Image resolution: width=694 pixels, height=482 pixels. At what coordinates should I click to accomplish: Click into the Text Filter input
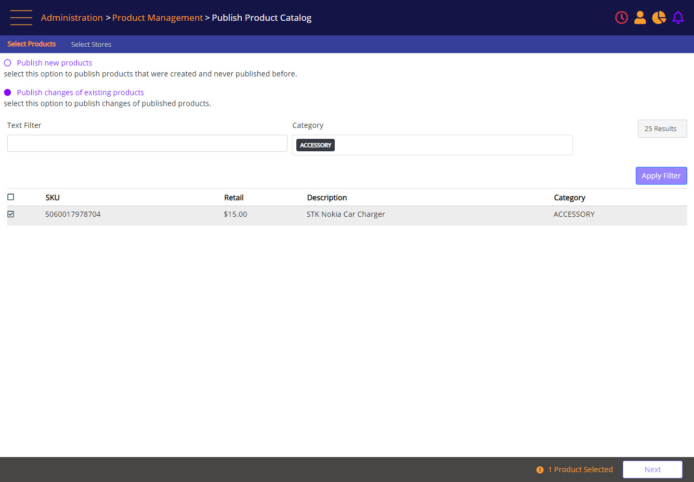coord(147,144)
